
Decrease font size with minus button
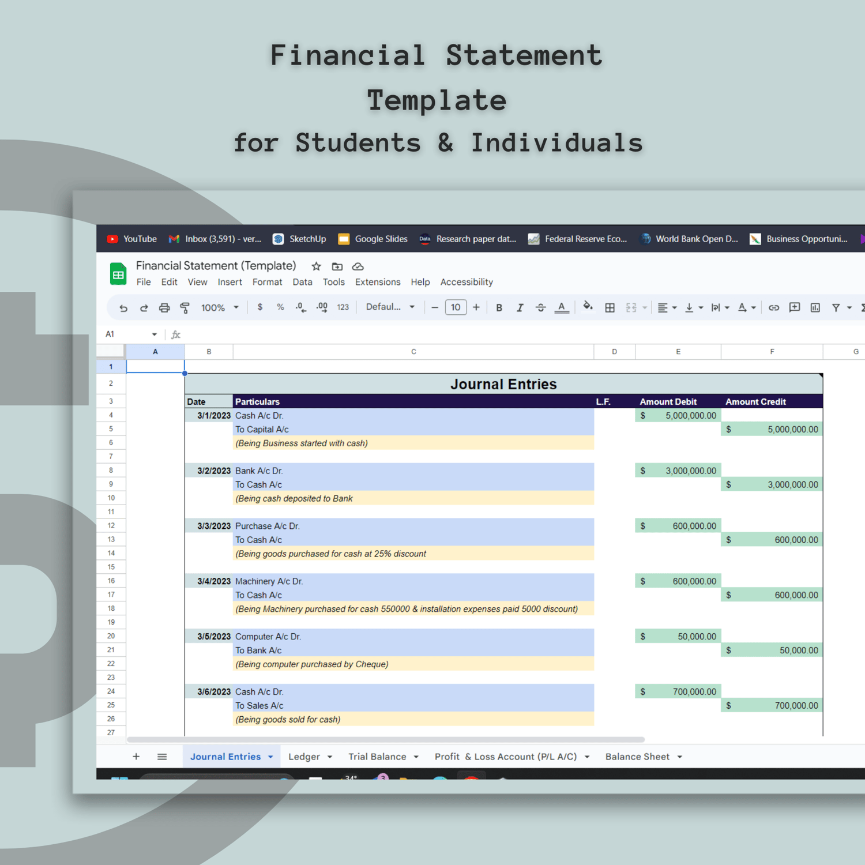(435, 308)
